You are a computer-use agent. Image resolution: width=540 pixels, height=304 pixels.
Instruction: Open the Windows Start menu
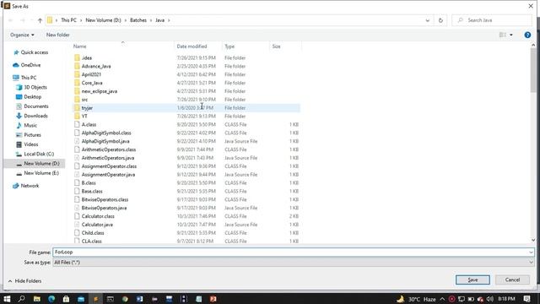click(x=7, y=299)
